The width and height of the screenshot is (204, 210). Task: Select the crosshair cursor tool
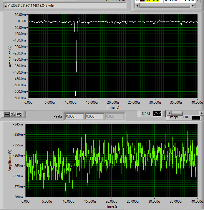click(7, 114)
